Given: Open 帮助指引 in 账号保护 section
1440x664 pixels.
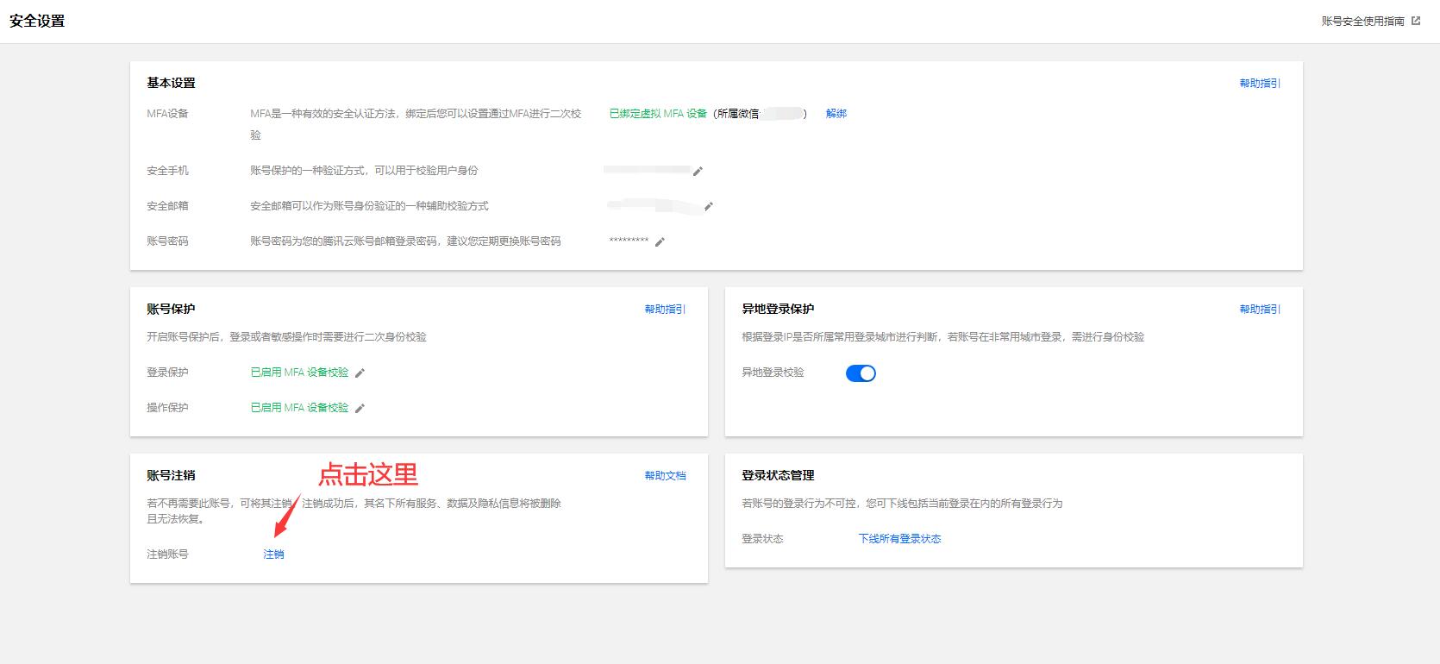Looking at the screenshot, I should click(x=665, y=309).
